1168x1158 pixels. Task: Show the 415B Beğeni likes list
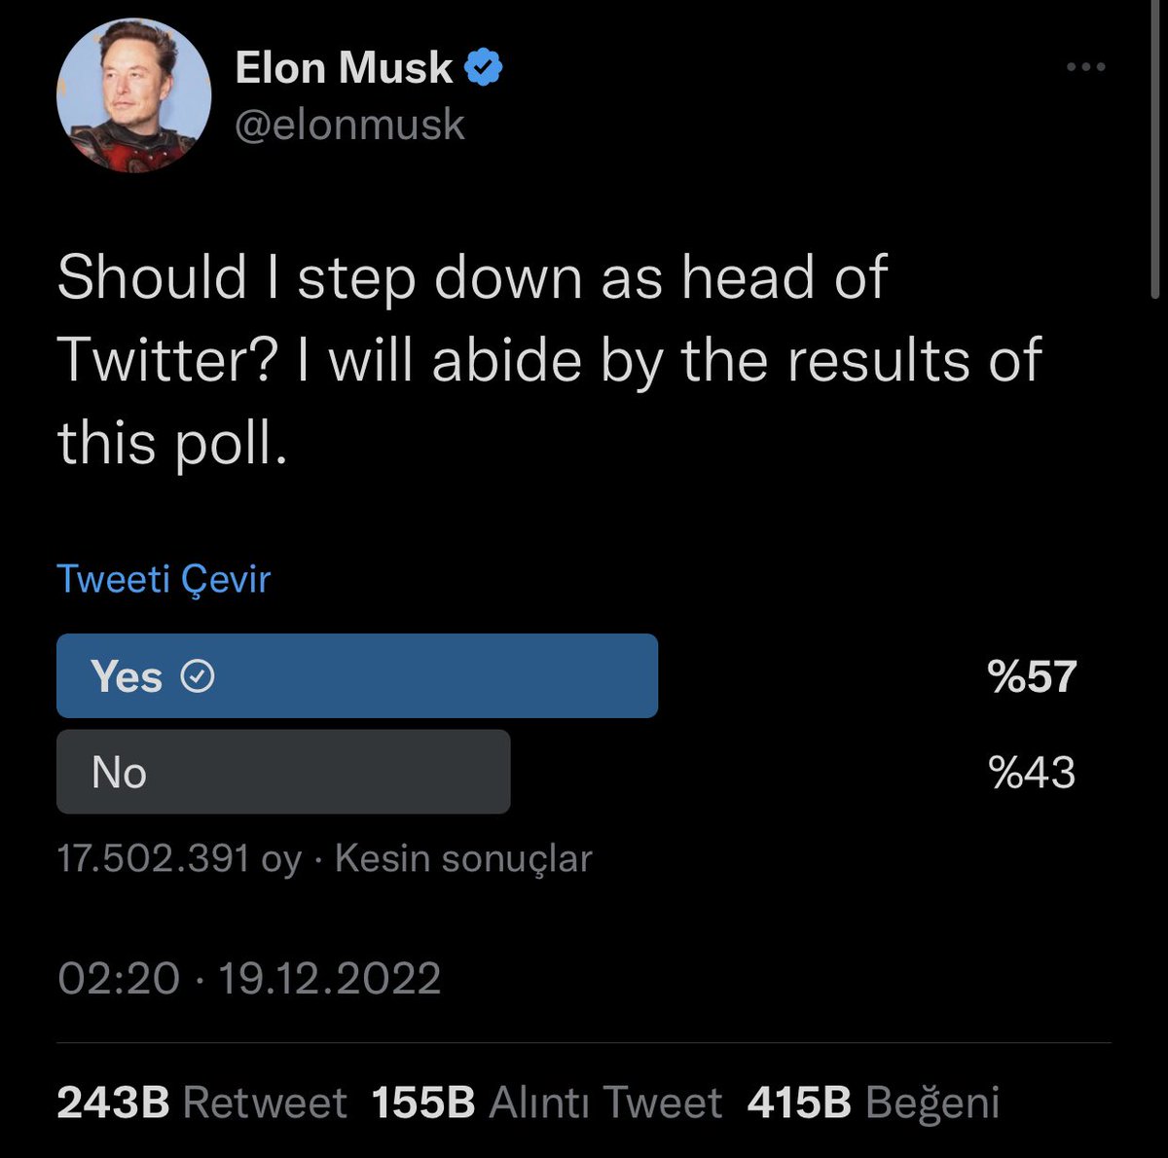coord(873,1103)
